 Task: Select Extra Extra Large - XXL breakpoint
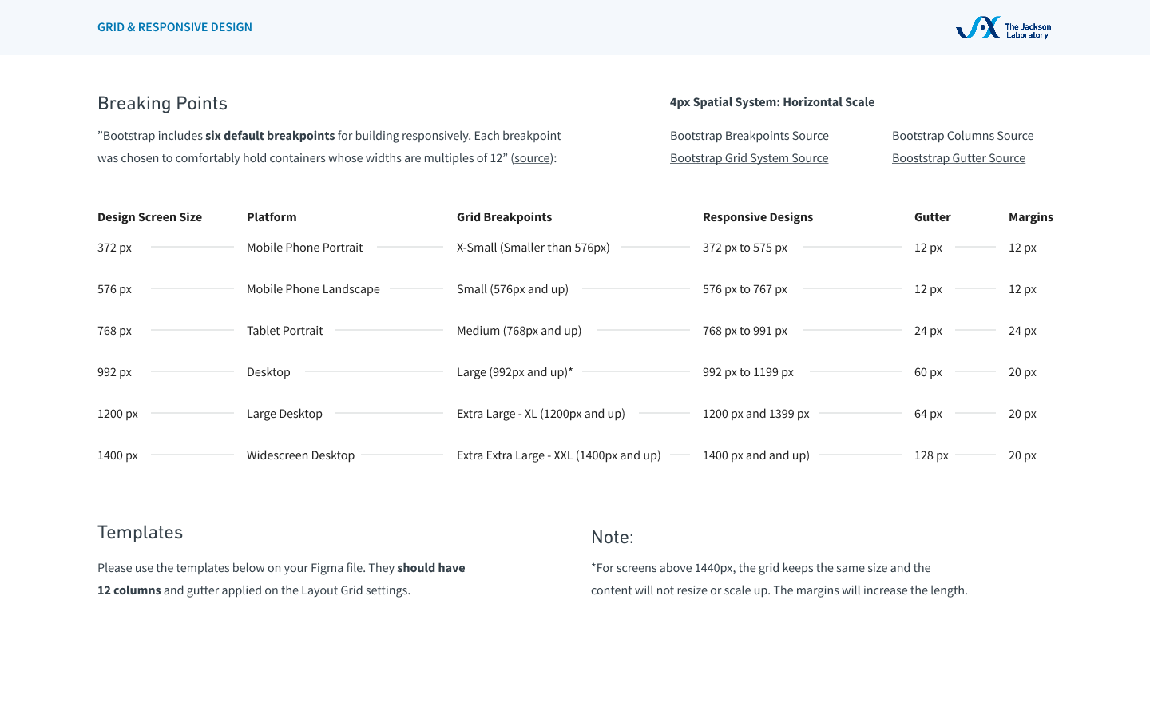coord(558,455)
